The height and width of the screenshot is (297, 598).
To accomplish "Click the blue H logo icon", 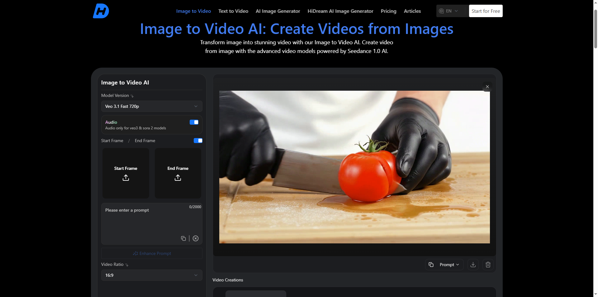I will pos(101,11).
